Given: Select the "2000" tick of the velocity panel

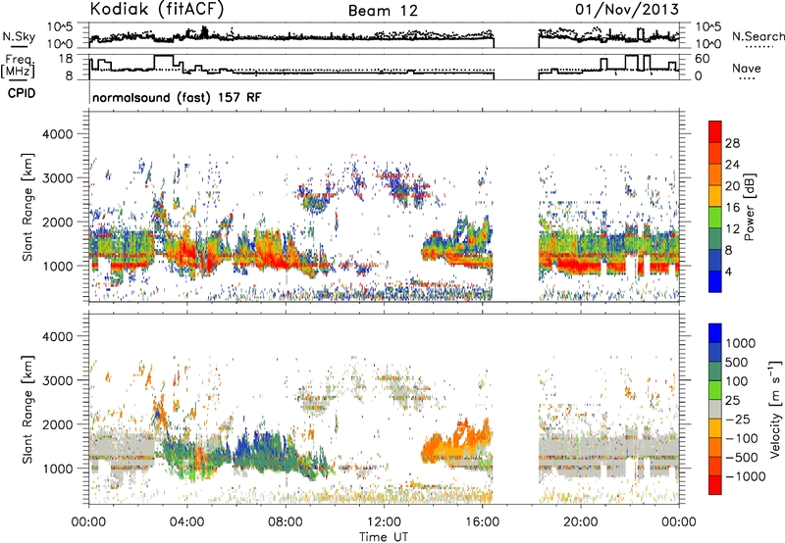Looking at the screenshot, I should pyautogui.click(x=56, y=424).
